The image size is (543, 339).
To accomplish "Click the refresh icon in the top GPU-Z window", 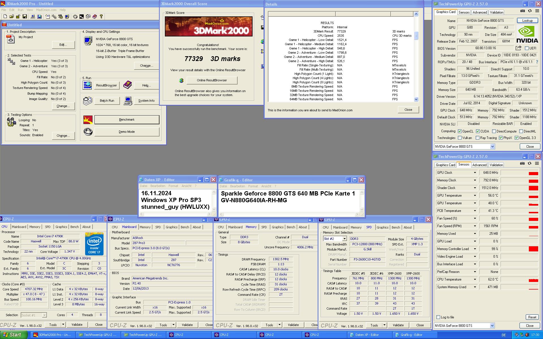I will (530, 11).
